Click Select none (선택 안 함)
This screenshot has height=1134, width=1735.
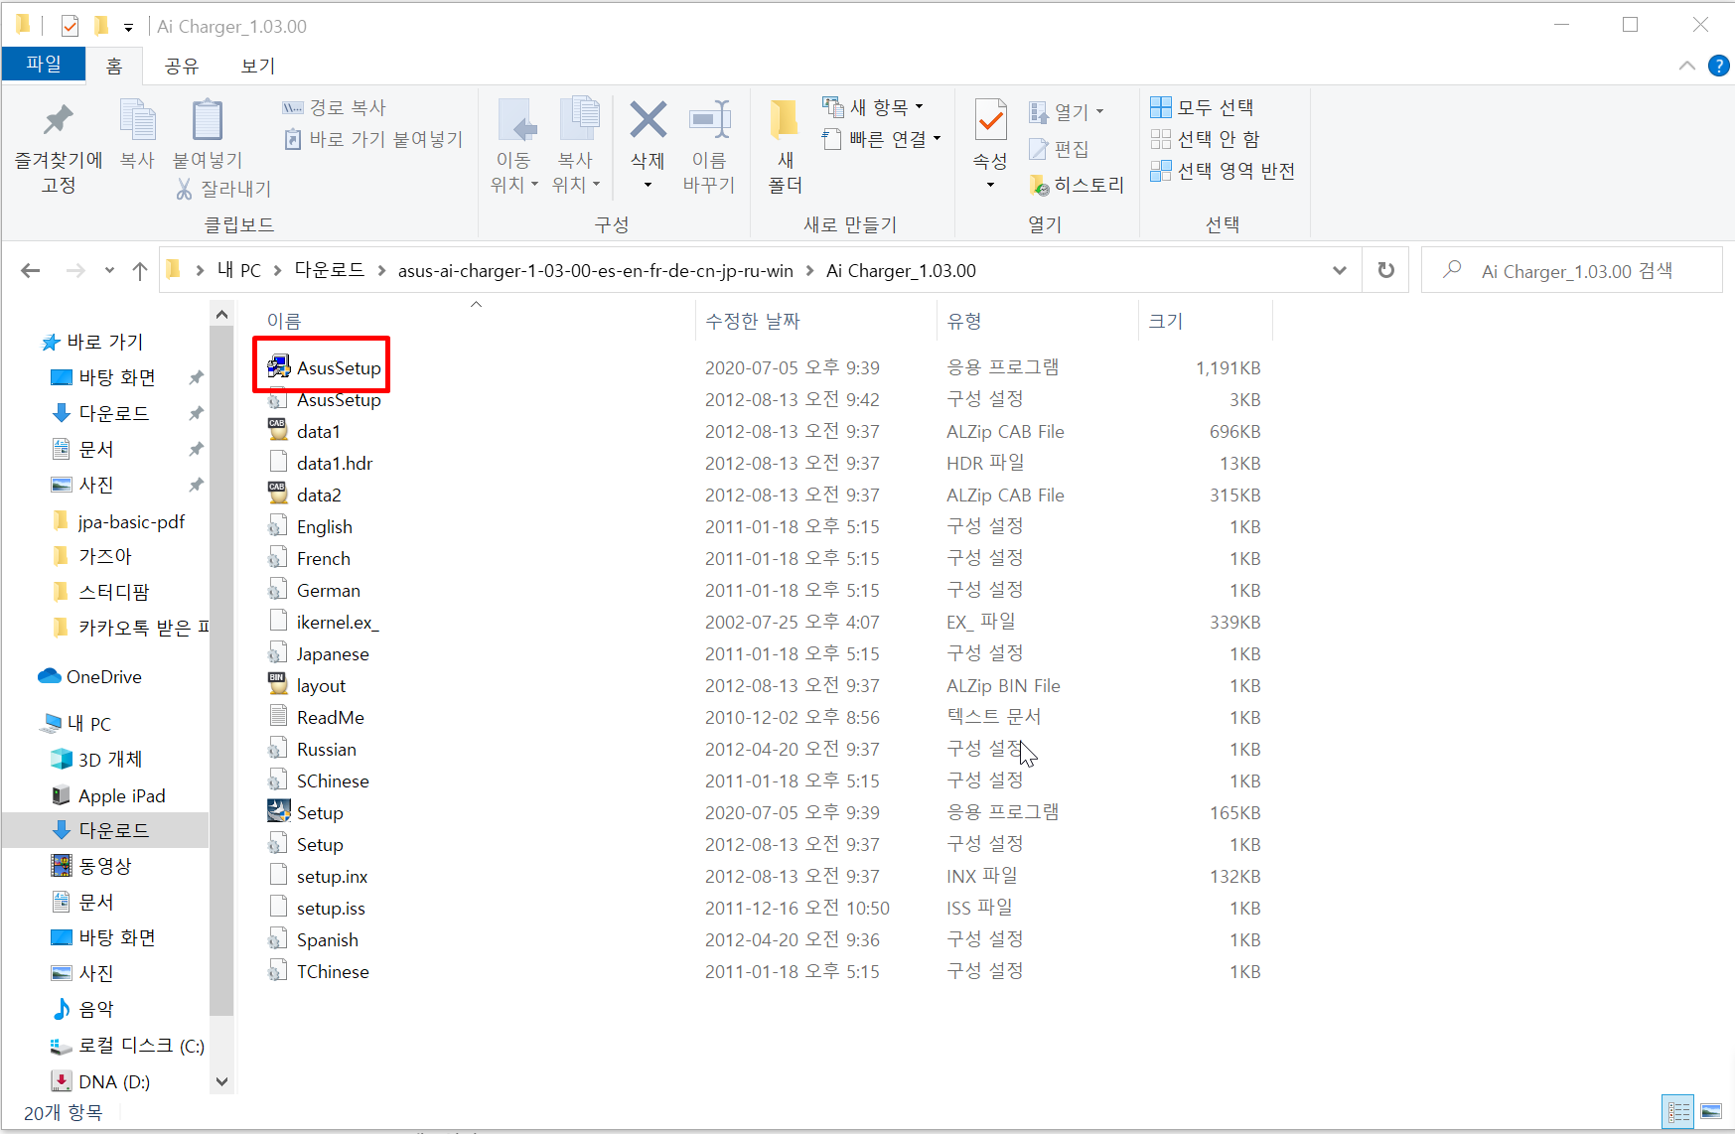(x=1205, y=138)
